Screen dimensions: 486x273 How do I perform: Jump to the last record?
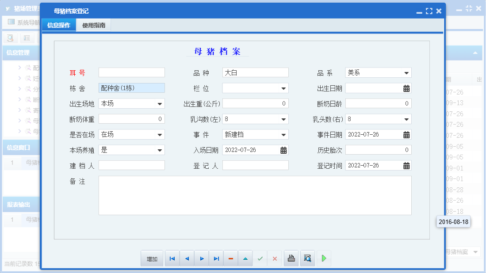click(x=216, y=259)
